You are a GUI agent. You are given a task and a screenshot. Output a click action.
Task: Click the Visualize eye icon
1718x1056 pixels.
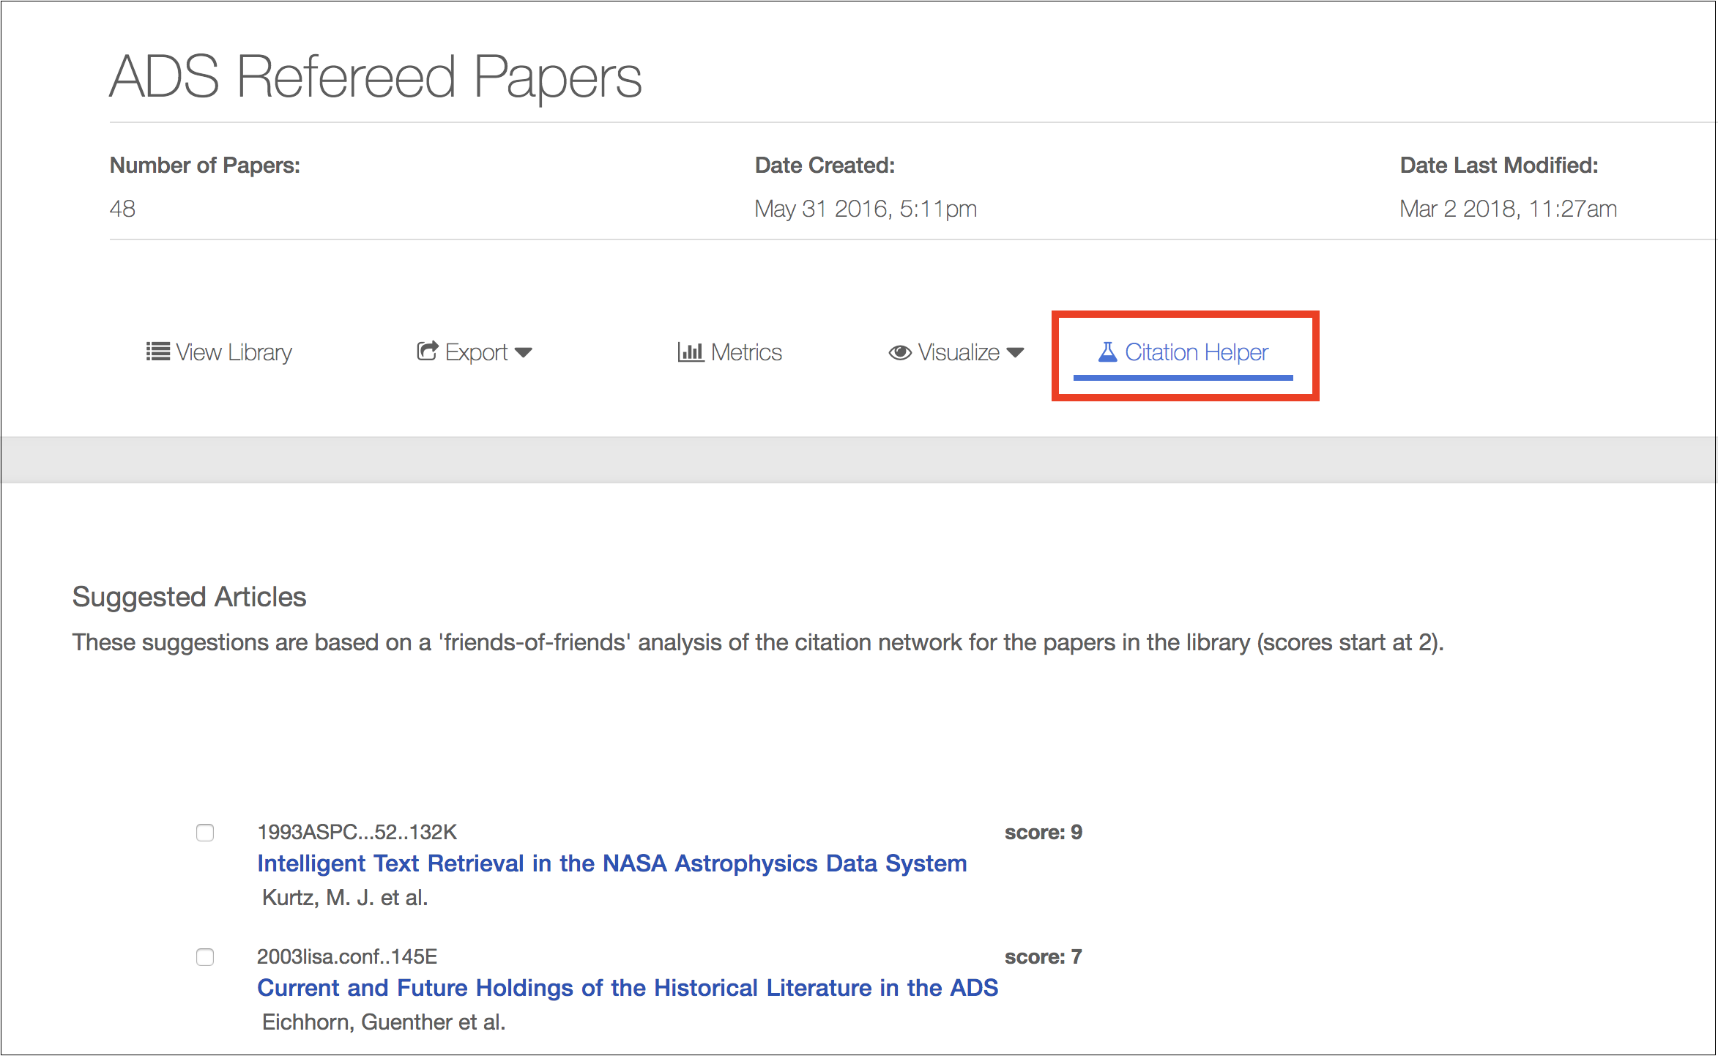click(x=899, y=352)
